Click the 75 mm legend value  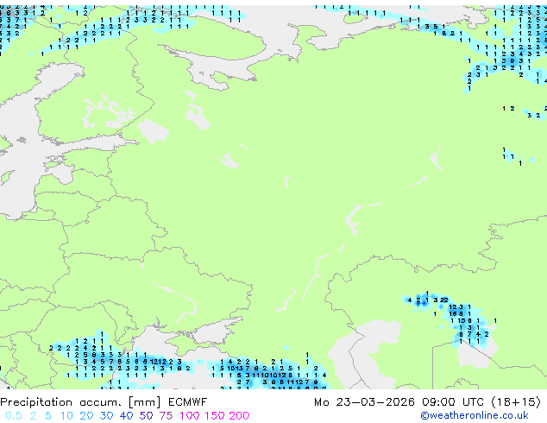pos(166,416)
